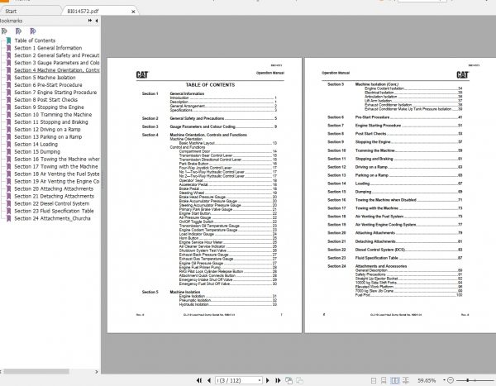Open Section 14 Loading bookmark

36,145
